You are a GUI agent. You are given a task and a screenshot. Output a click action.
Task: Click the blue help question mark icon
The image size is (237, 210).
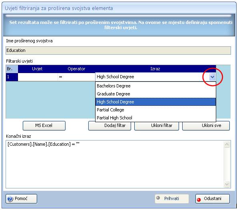[10, 199]
